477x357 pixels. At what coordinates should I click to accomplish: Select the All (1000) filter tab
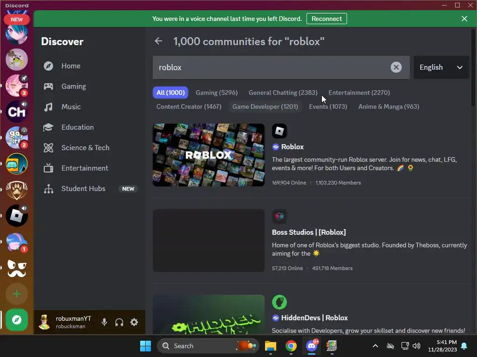click(x=170, y=93)
